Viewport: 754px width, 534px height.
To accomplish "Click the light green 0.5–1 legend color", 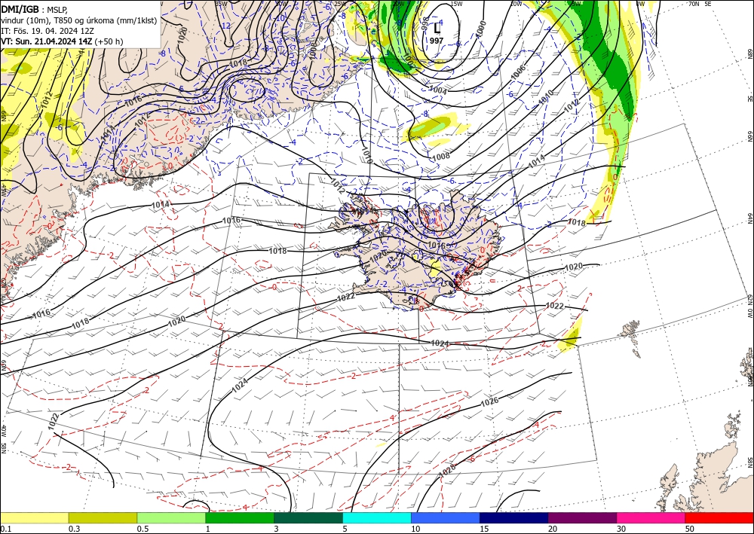I will pos(171,517).
